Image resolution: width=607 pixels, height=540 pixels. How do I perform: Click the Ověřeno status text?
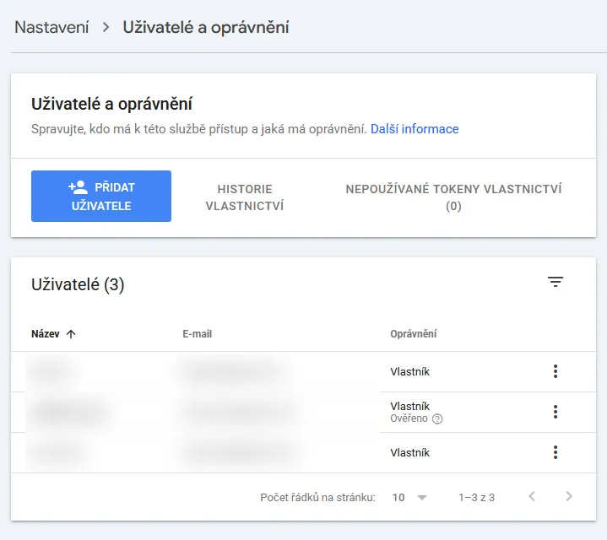click(409, 418)
